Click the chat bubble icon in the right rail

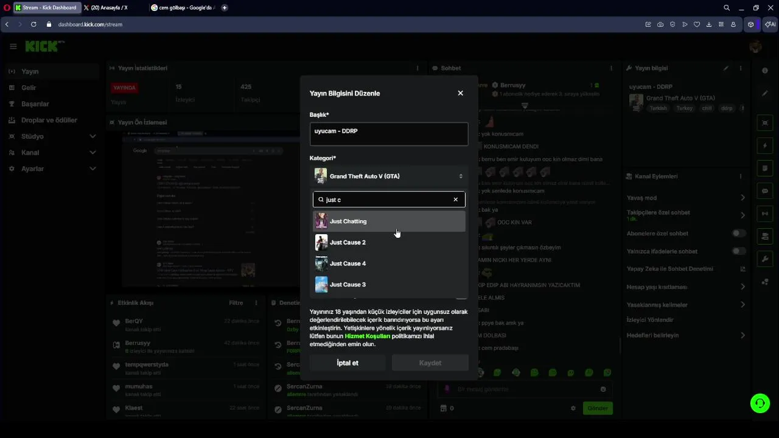[765, 191]
